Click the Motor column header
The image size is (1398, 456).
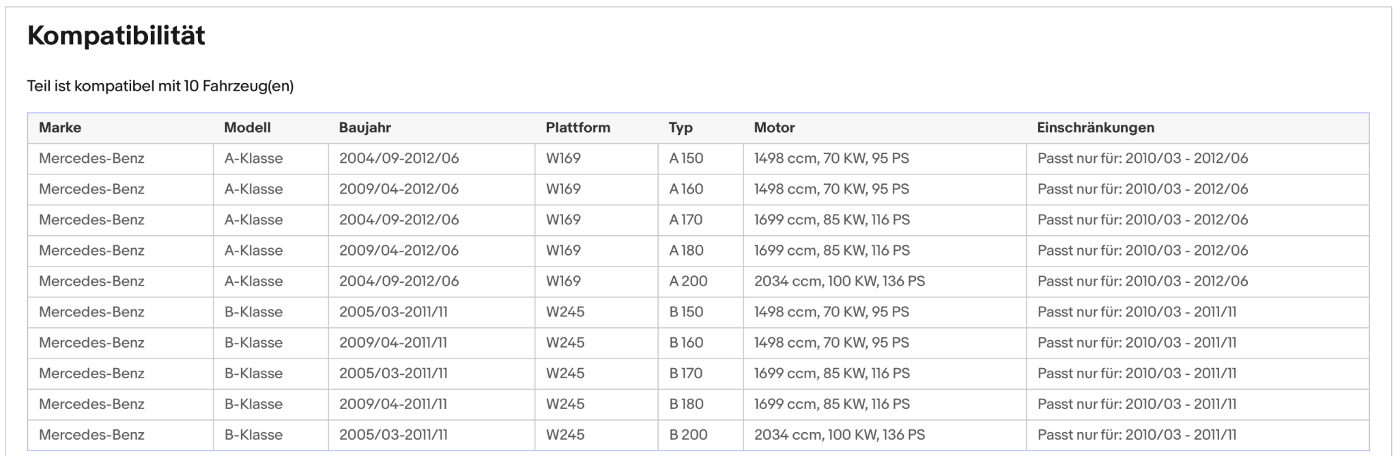click(774, 127)
